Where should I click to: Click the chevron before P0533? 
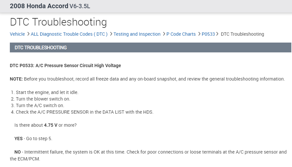coord(199,34)
